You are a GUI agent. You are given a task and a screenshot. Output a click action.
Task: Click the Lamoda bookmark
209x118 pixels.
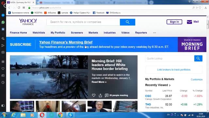pyautogui.click(x=63, y=13)
